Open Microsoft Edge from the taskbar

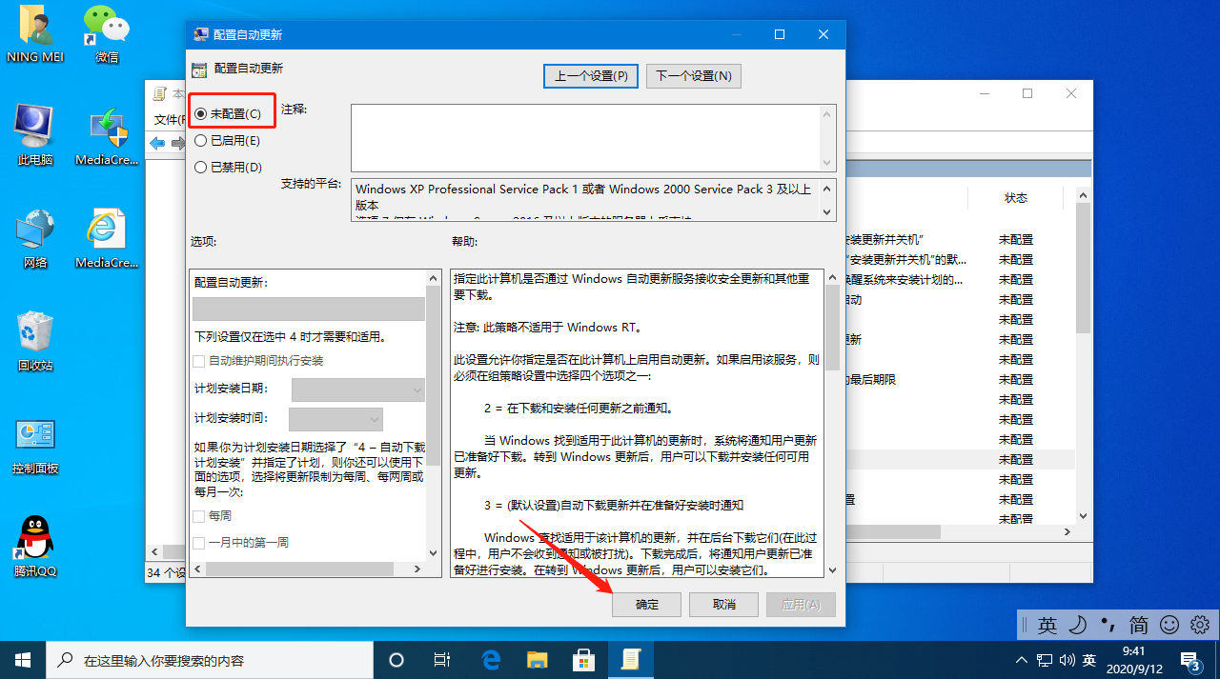click(491, 658)
